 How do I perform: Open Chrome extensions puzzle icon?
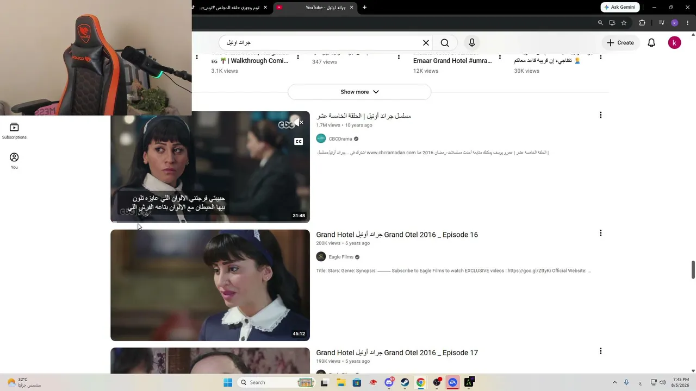(x=642, y=23)
